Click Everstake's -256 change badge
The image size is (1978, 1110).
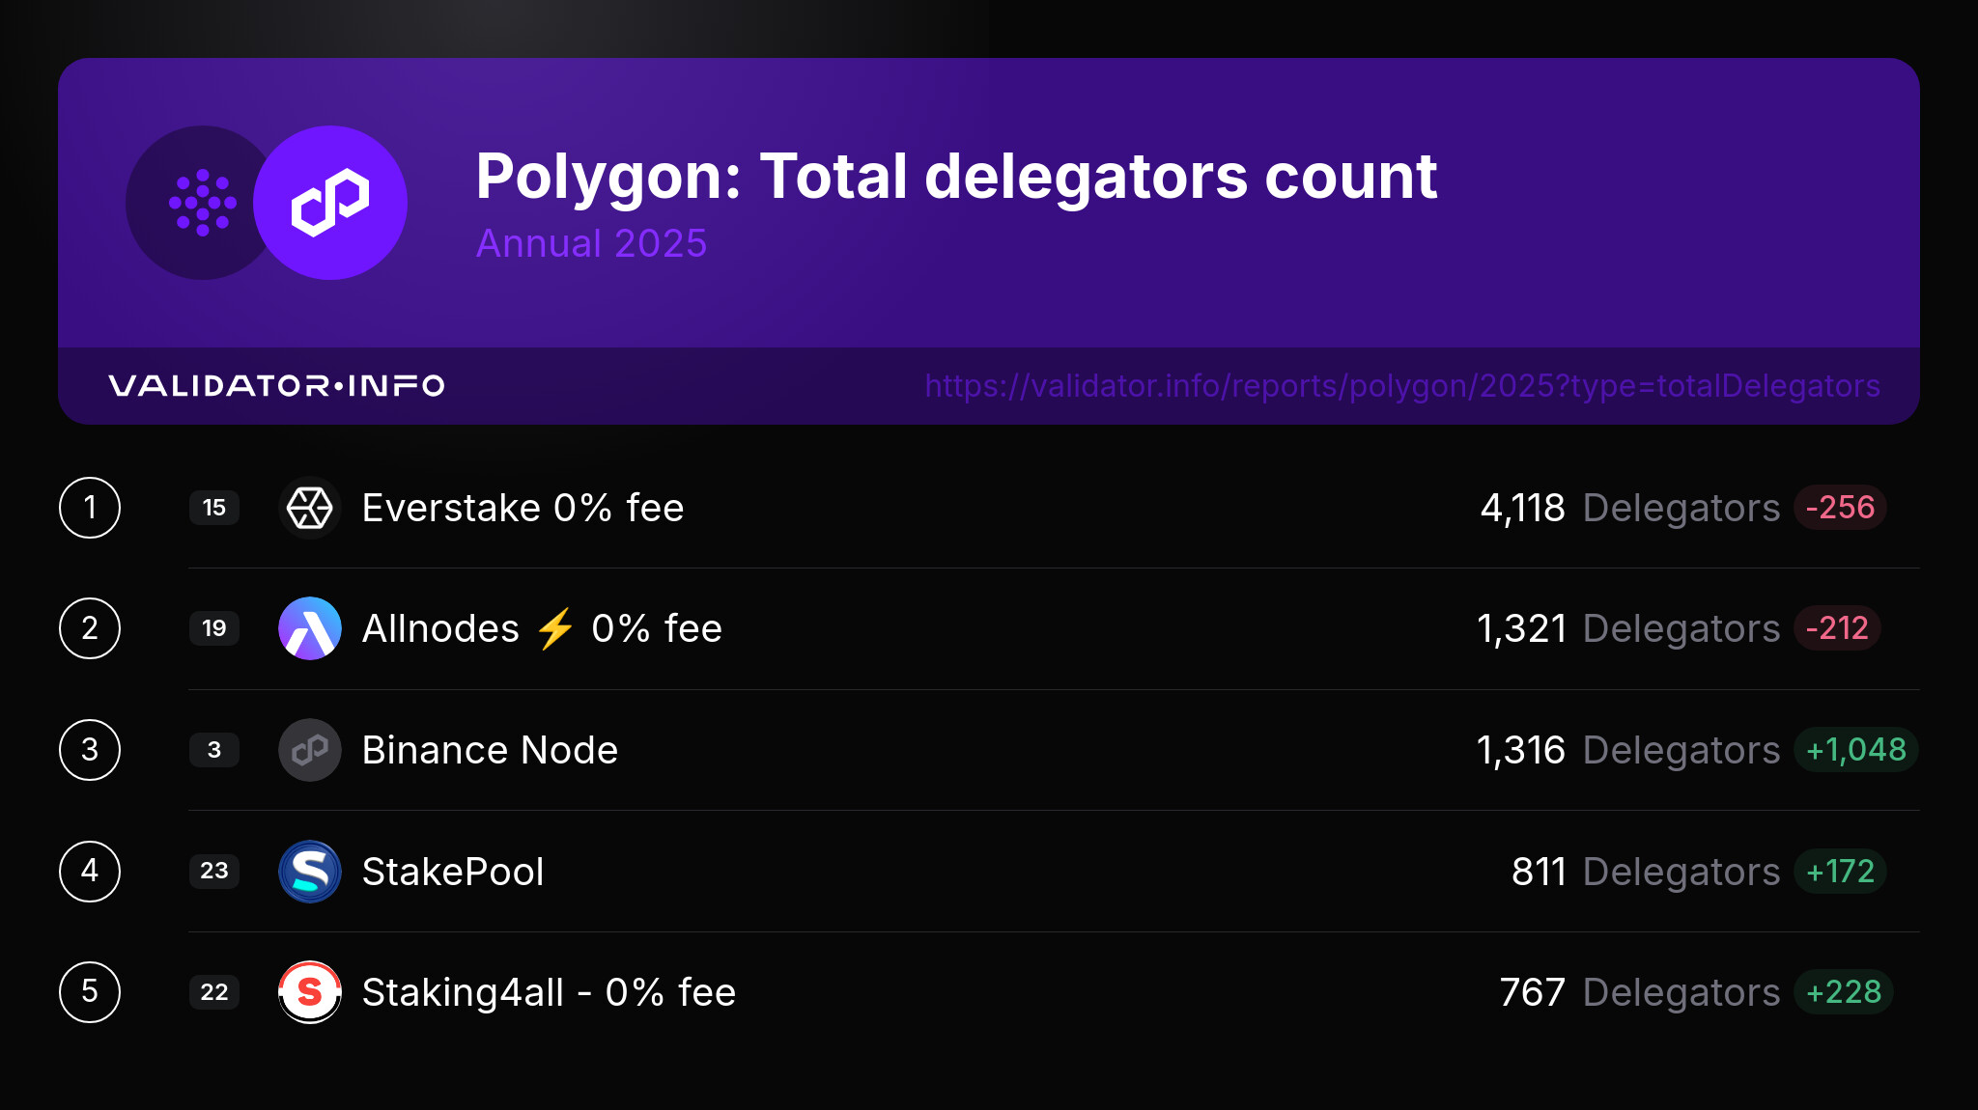(1840, 508)
